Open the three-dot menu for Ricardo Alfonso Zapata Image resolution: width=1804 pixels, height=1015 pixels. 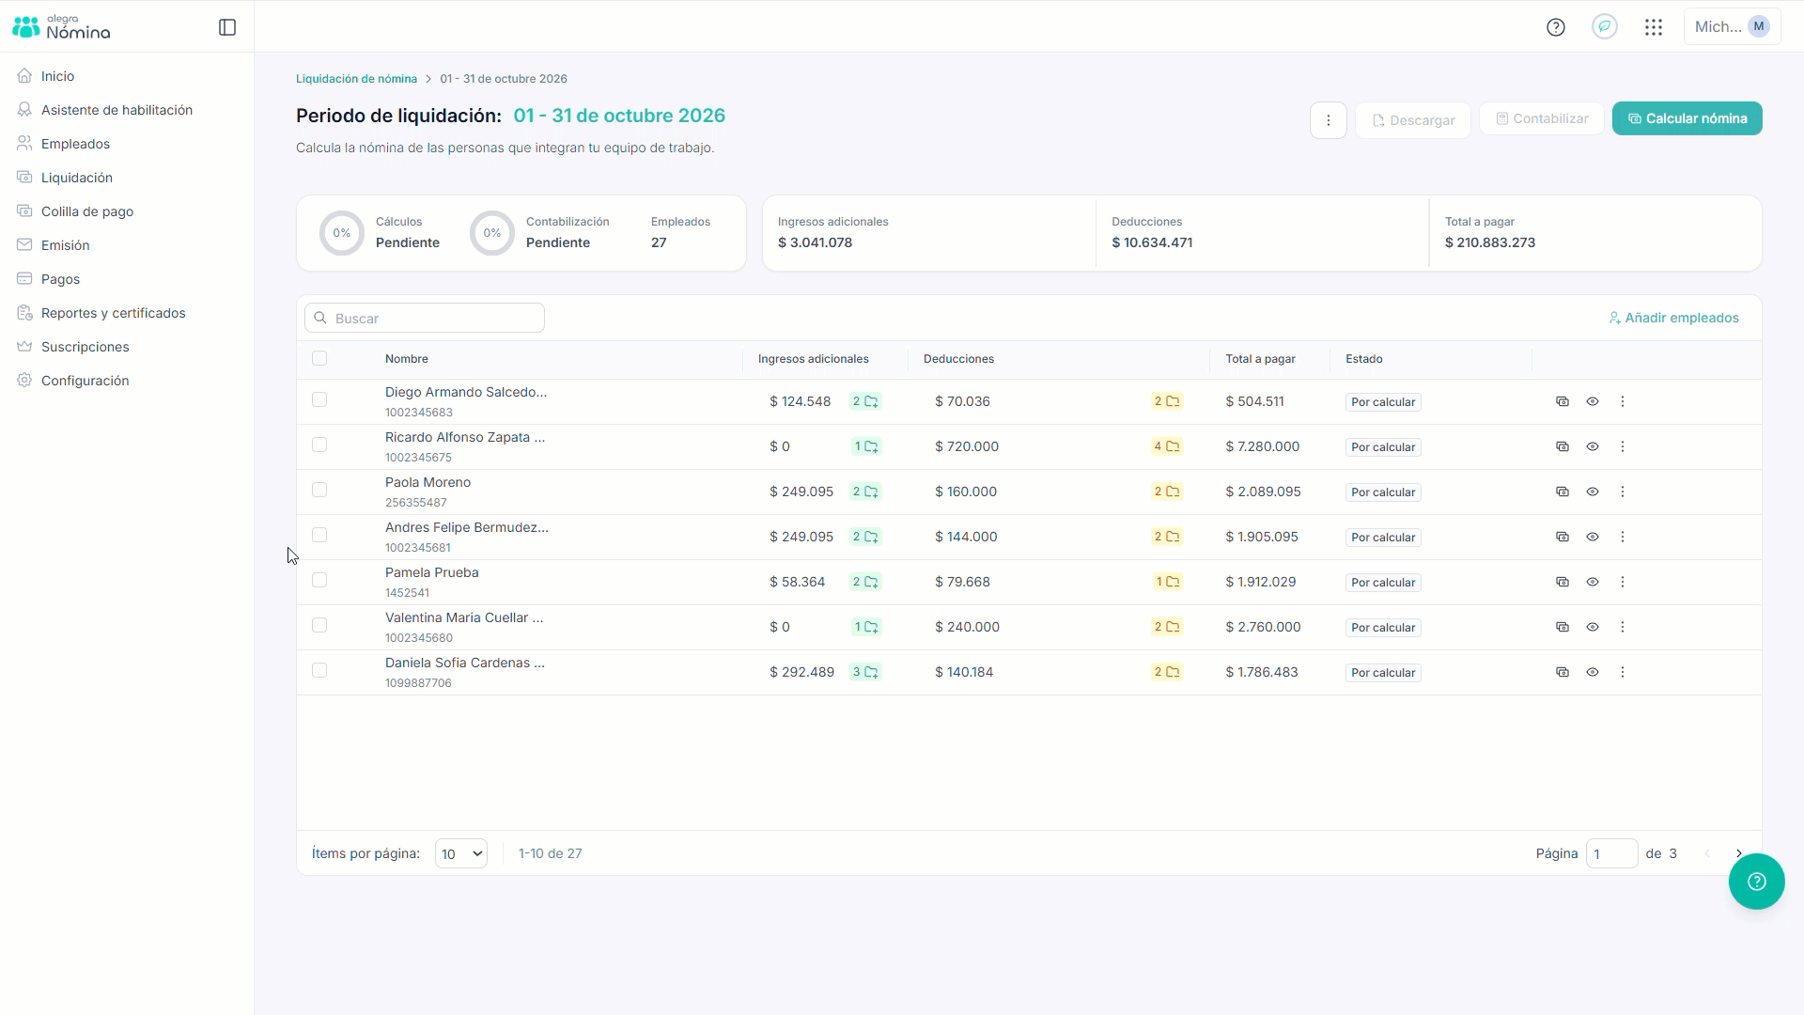pos(1623,446)
